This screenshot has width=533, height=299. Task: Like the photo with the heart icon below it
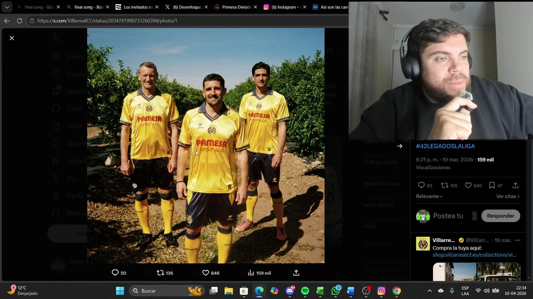point(206,273)
